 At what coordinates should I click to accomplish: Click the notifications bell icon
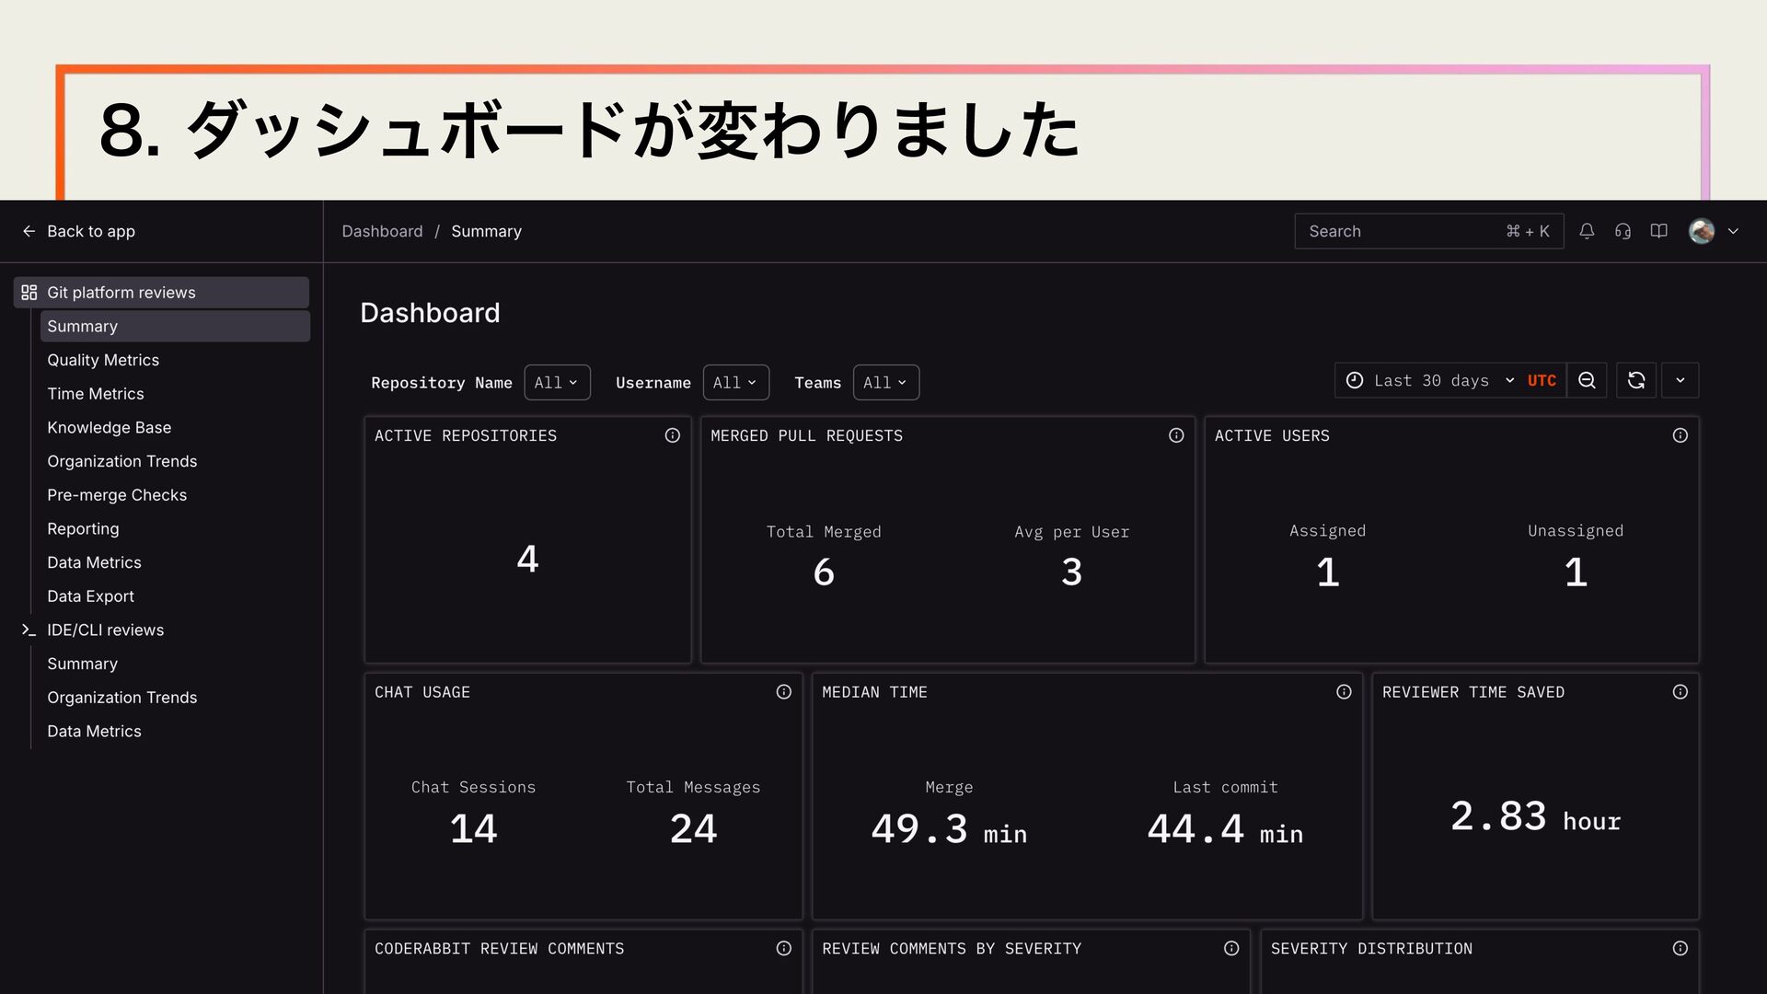coord(1587,231)
